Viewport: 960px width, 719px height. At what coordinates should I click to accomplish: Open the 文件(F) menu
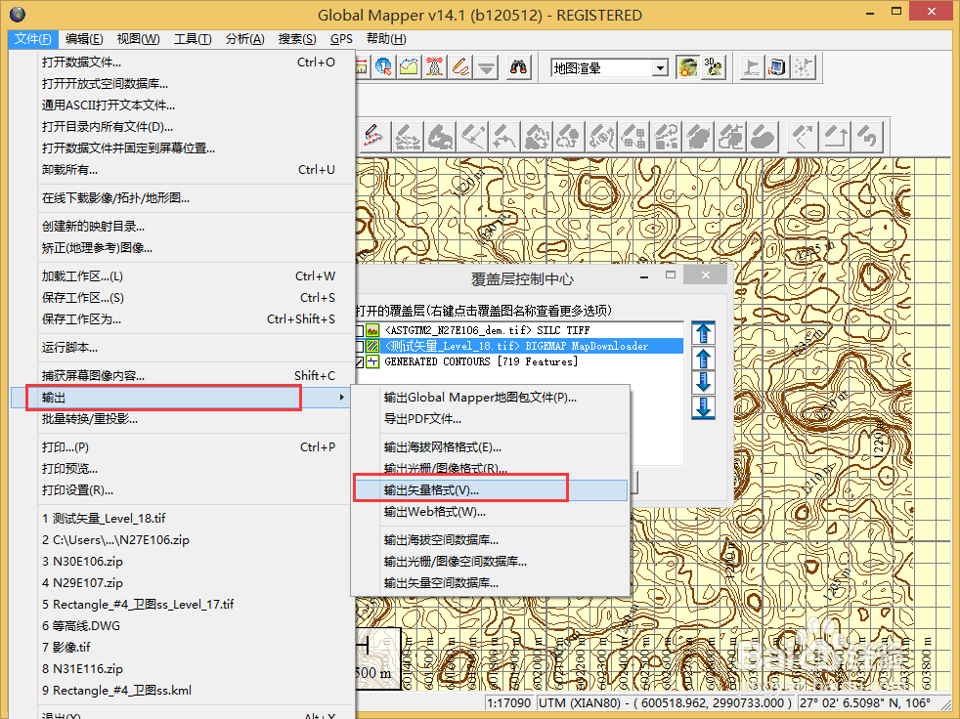[x=33, y=38]
